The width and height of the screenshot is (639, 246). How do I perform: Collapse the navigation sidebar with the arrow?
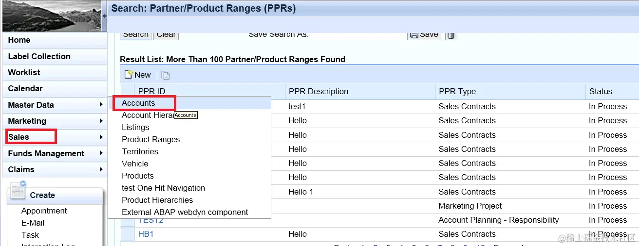pyautogui.click(x=104, y=16)
